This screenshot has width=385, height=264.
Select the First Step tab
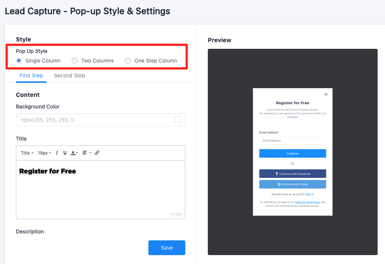31,75
